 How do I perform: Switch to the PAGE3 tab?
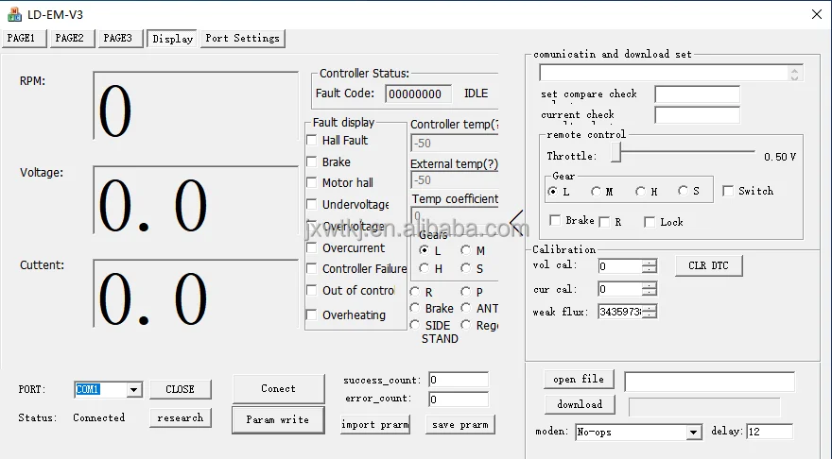click(x=120, y=38)
